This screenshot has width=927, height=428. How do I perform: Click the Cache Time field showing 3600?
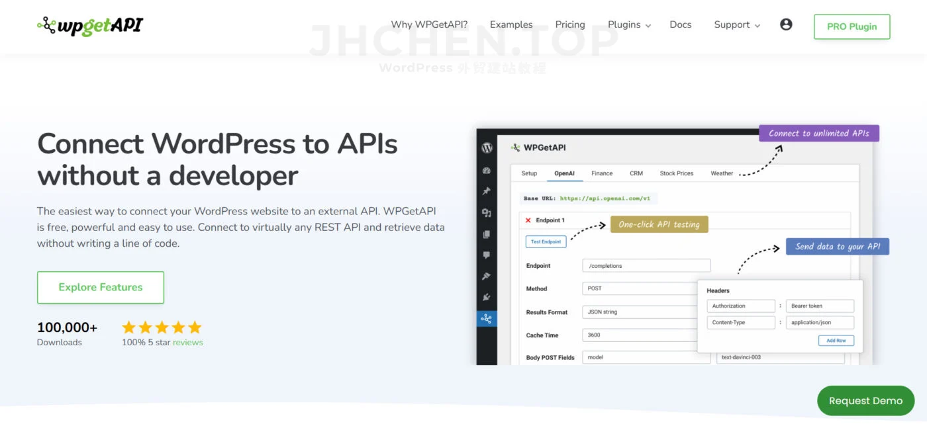(639, 335)
